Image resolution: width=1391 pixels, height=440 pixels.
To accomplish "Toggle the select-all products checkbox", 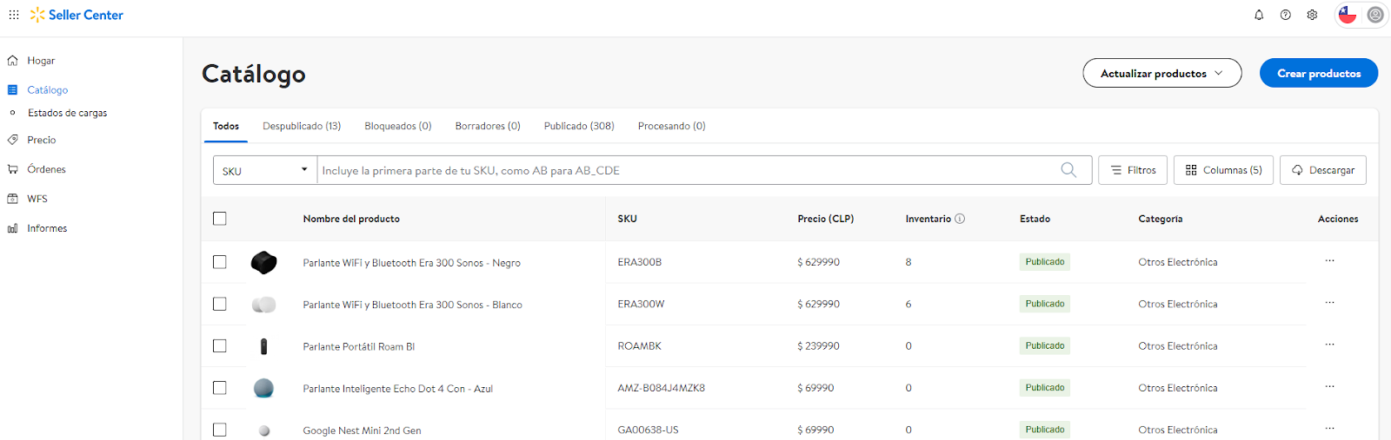I will click(220, 219).
